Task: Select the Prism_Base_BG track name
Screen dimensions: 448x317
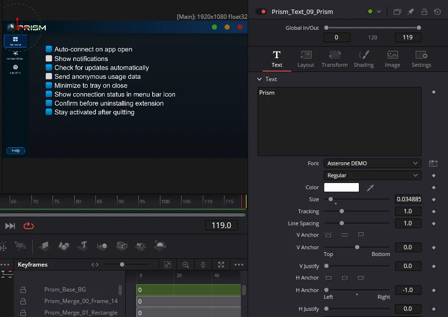Action: point(65,290)
